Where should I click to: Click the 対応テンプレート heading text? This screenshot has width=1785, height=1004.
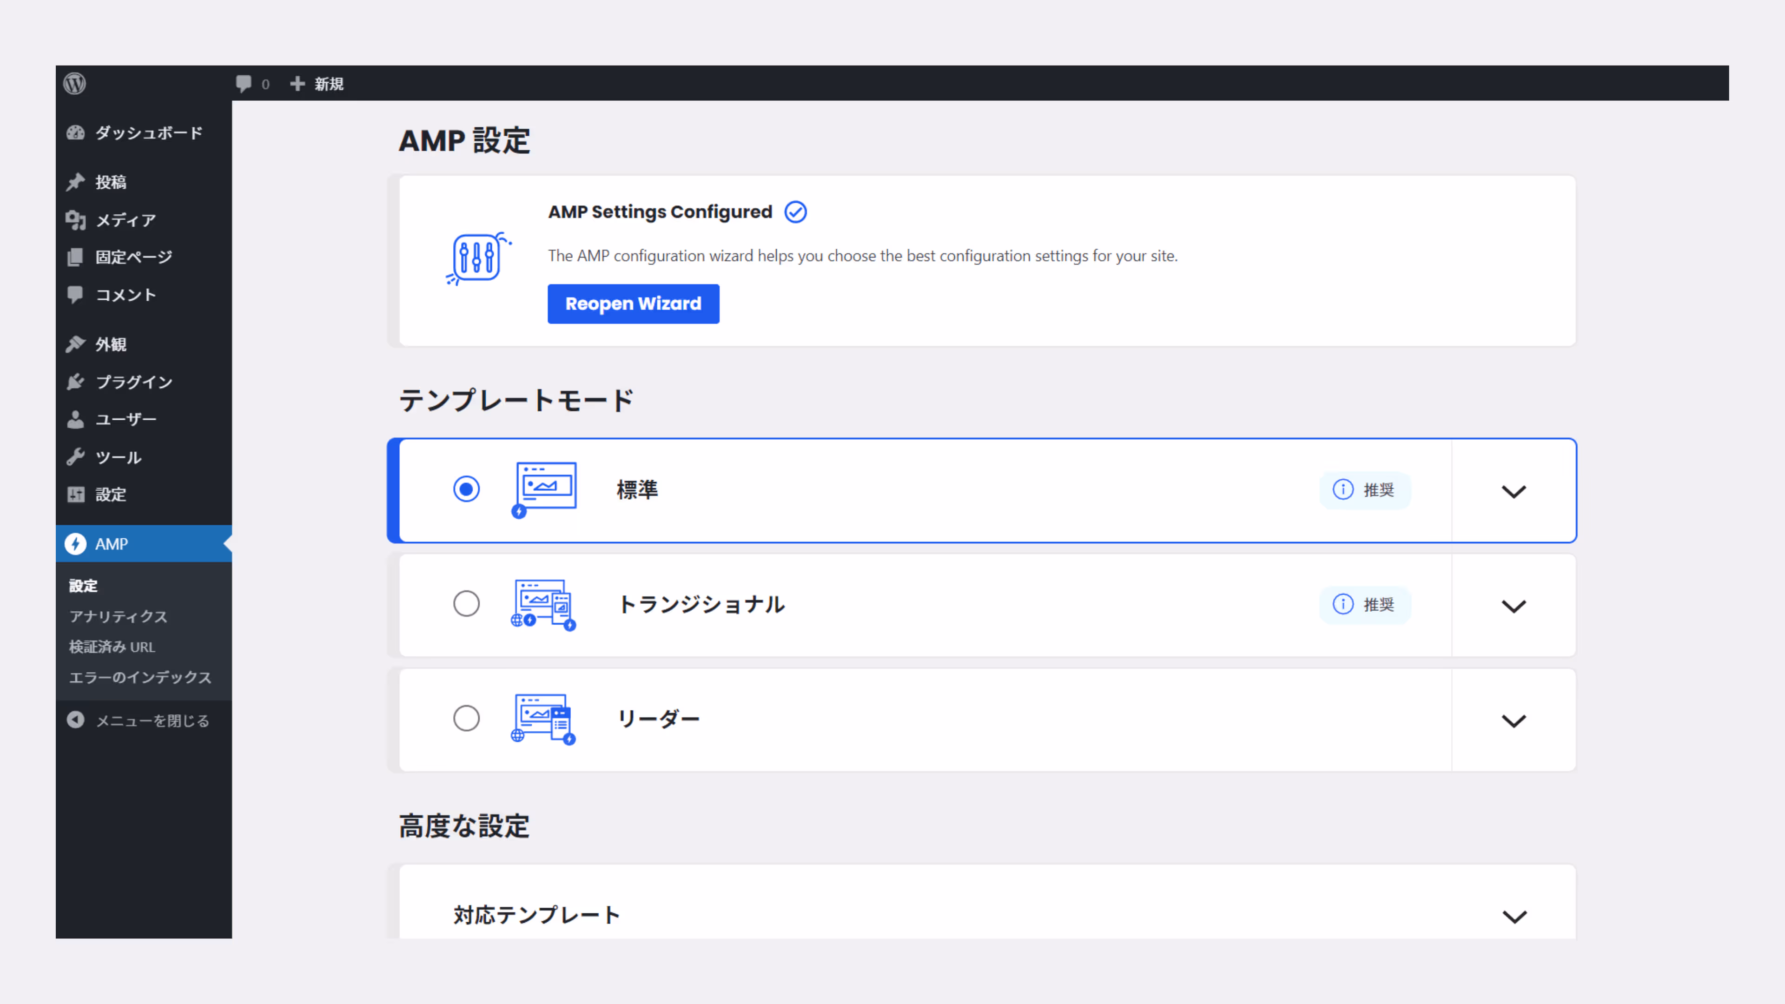[536, 915]
